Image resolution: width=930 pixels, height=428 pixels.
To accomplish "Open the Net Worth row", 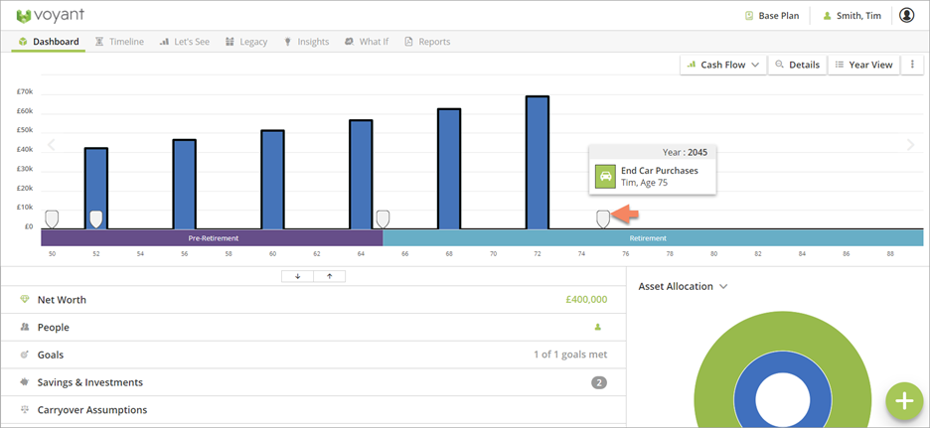I will click(313, 300).
